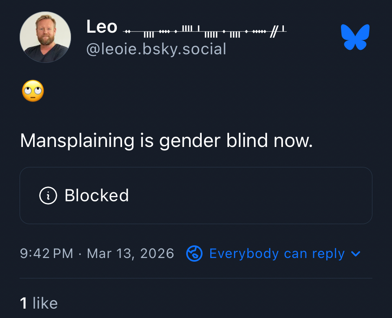Screen dimensions: 392x318
Task: Open the Everybody can reply dropdown
Action: tap(277, 254)
